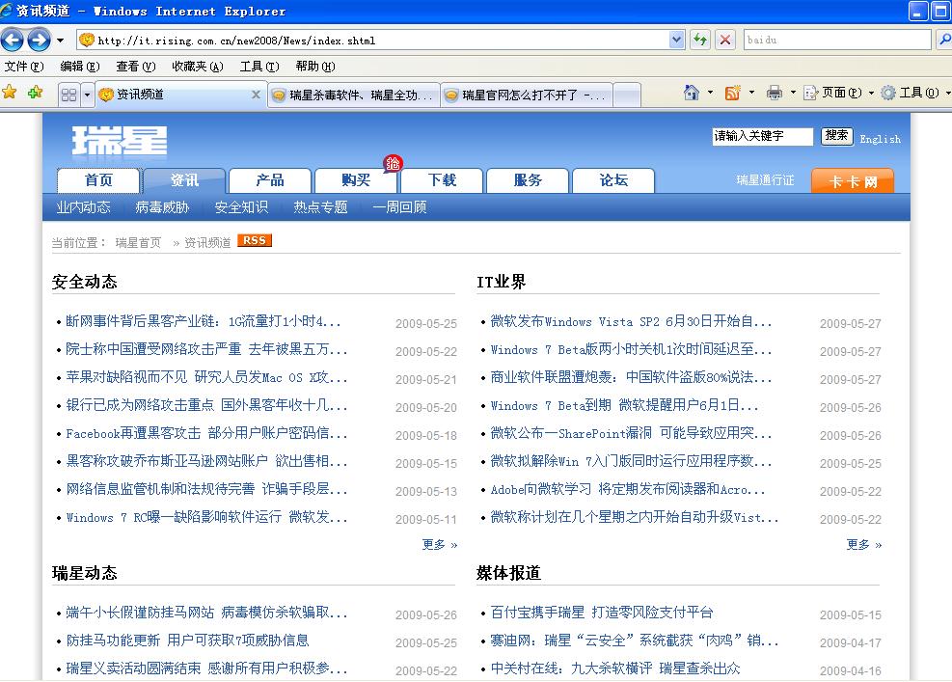Open the 收藏夹 menu in menu bar
The width and height of the screenshot is (952, 682).
tap(197, 67)
